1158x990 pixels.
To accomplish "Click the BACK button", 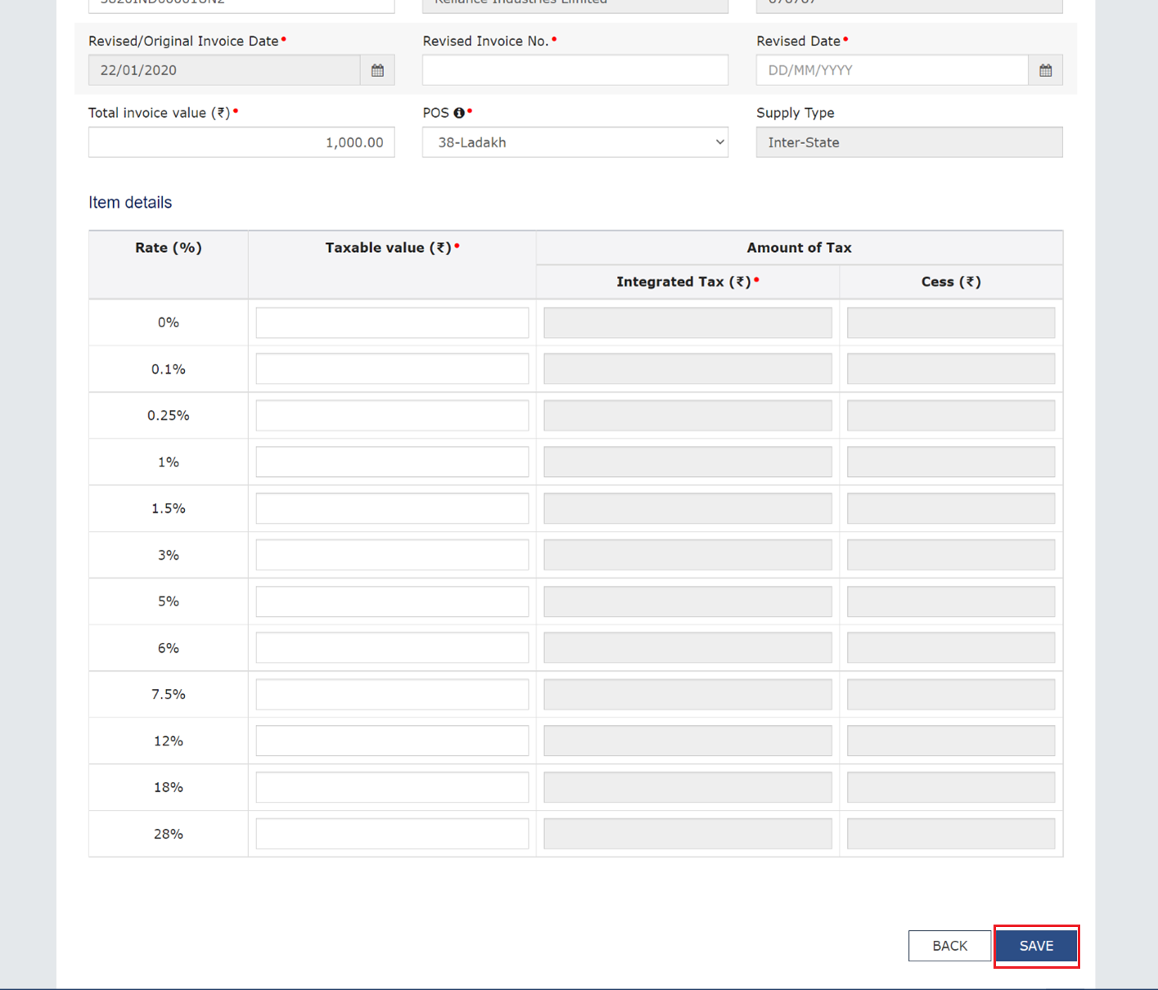I will click(948, 945).
